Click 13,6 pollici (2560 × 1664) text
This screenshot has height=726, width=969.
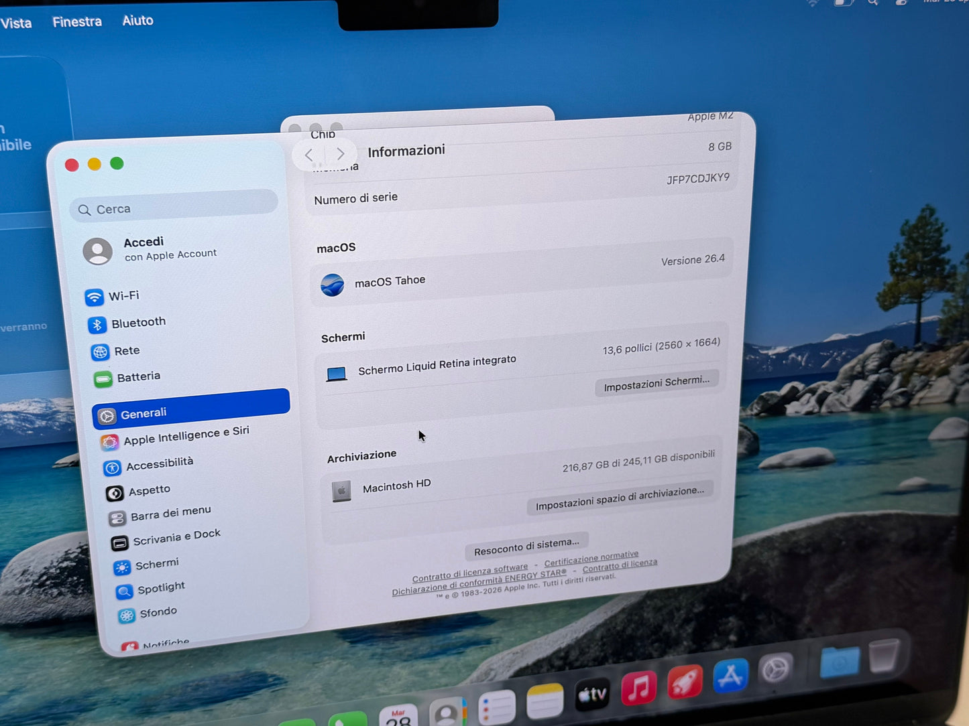[x=661, y=346]
